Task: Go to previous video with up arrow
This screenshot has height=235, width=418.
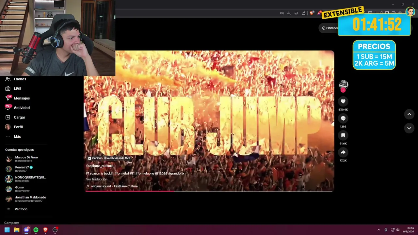Action: [x=409, y=114]
